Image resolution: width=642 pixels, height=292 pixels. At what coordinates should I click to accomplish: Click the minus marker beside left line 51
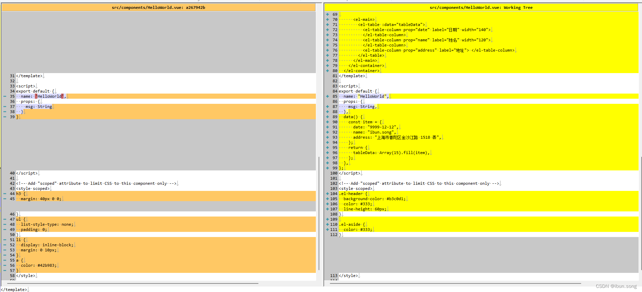pos(5,240)
